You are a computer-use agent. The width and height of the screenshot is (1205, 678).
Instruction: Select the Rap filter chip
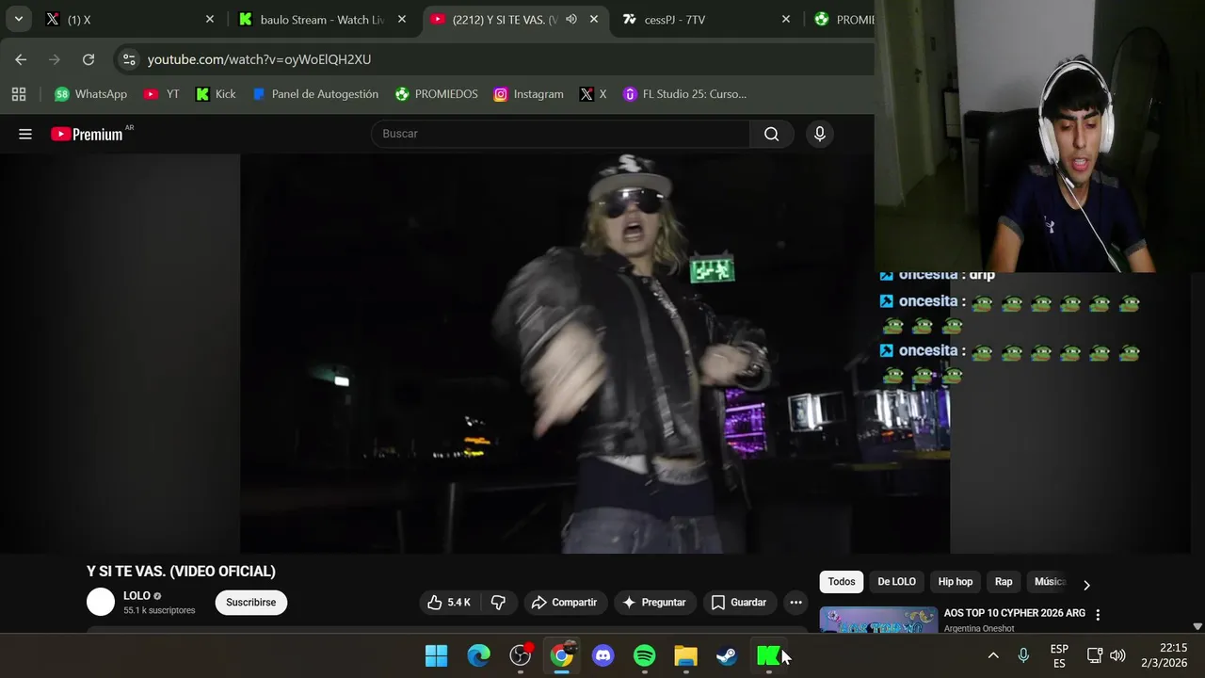pyautogui.click(x=1004, y=582)
